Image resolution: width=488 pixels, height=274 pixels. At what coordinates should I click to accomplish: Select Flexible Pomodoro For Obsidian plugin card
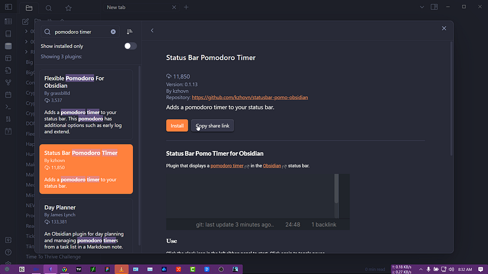tap(86, 105)
